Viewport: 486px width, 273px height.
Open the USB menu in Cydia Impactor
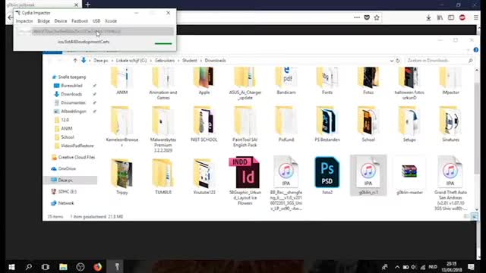coord(96,21)
